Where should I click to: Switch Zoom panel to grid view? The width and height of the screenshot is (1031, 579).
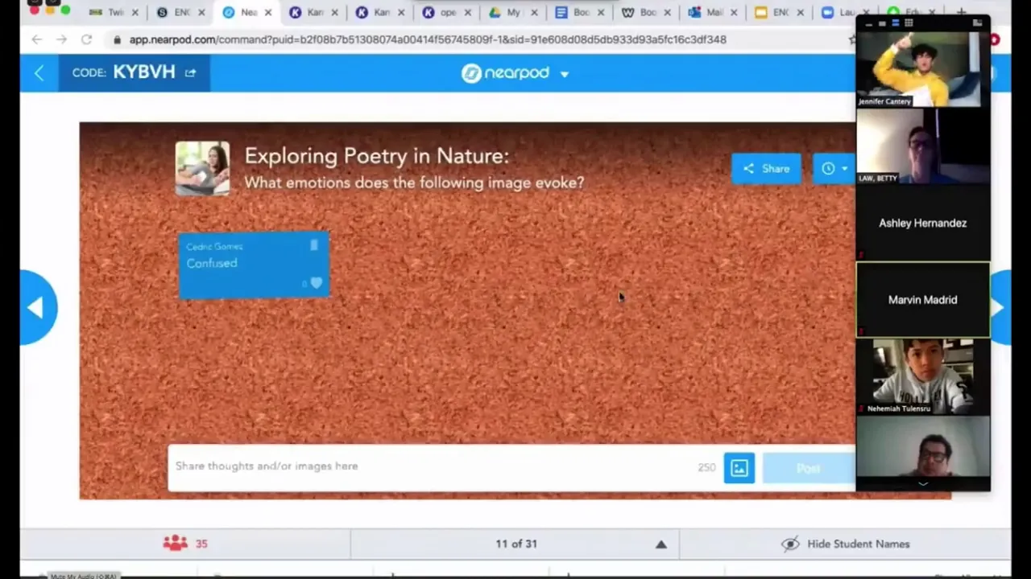tap(909, 23)
